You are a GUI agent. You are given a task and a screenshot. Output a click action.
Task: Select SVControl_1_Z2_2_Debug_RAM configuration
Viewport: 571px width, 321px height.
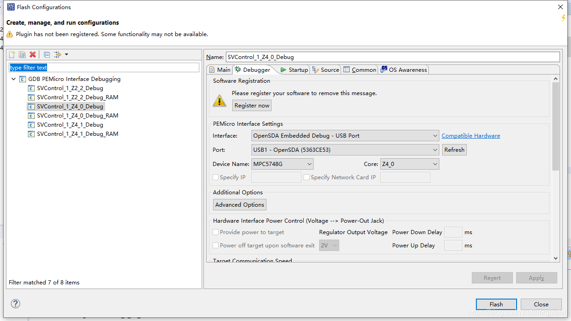tap(78, 97)
